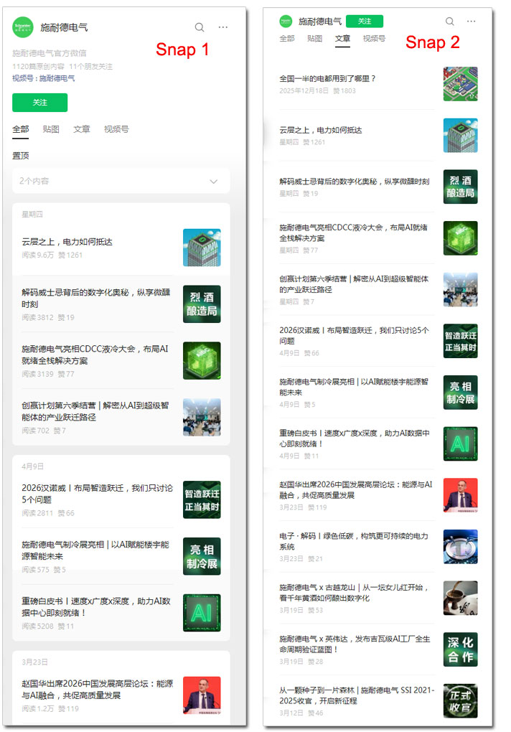The image size is (511, 732).
Task: Open the article 全国一半的电都用到了哪里？
Action: pyautogui.click(x=328, y=79)
